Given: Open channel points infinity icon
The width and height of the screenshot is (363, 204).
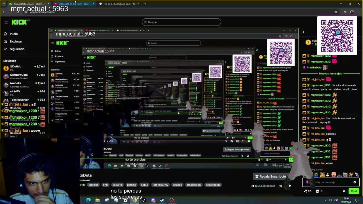Looking at the screenshot, I should click(x=307, y=191).
